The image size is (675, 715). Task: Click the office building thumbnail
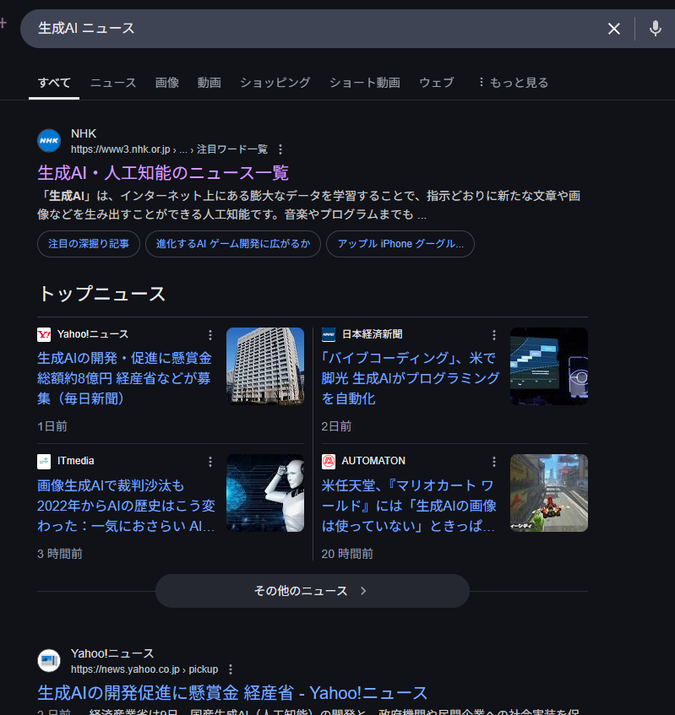[265, 366]
